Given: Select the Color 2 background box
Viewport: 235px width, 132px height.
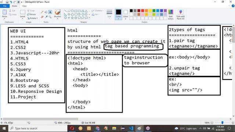Looking at the screenshot, I should (x=126, y=14).
